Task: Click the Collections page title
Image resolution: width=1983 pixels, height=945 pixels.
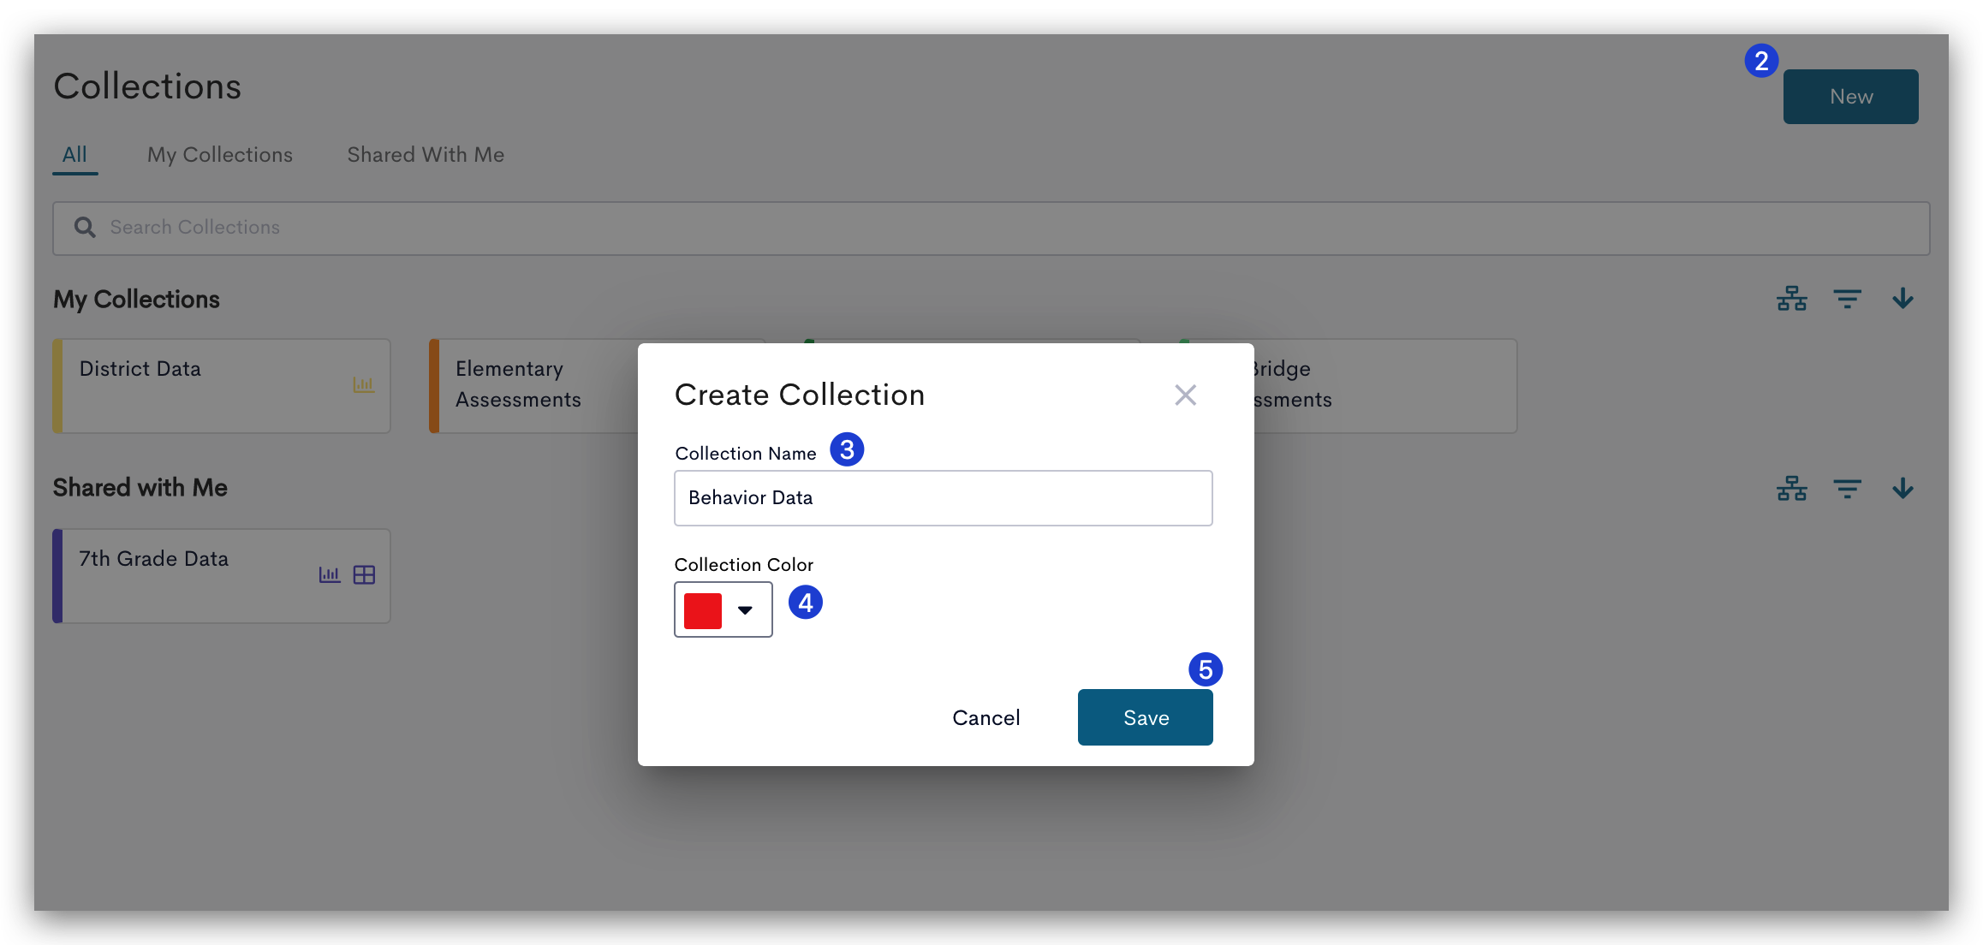Action: [x=147, y=86]
